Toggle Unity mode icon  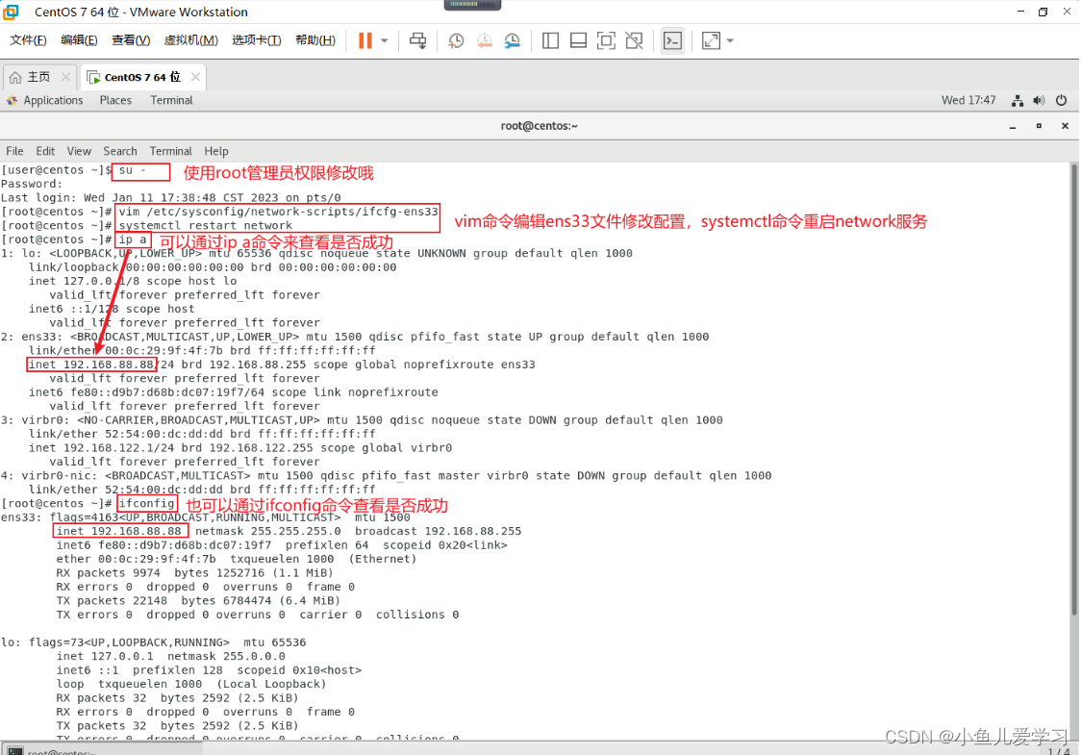(x=634, y=40)
